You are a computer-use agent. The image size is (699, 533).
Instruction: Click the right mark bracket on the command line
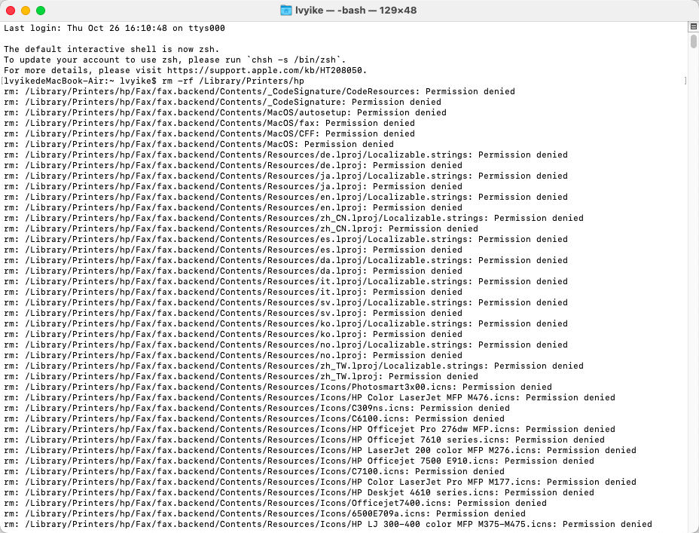click(685, 81)
